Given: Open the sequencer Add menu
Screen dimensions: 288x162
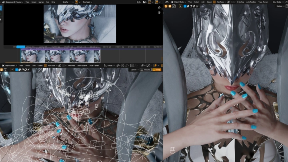Looking at the screenshot, I should coord(48,2).
